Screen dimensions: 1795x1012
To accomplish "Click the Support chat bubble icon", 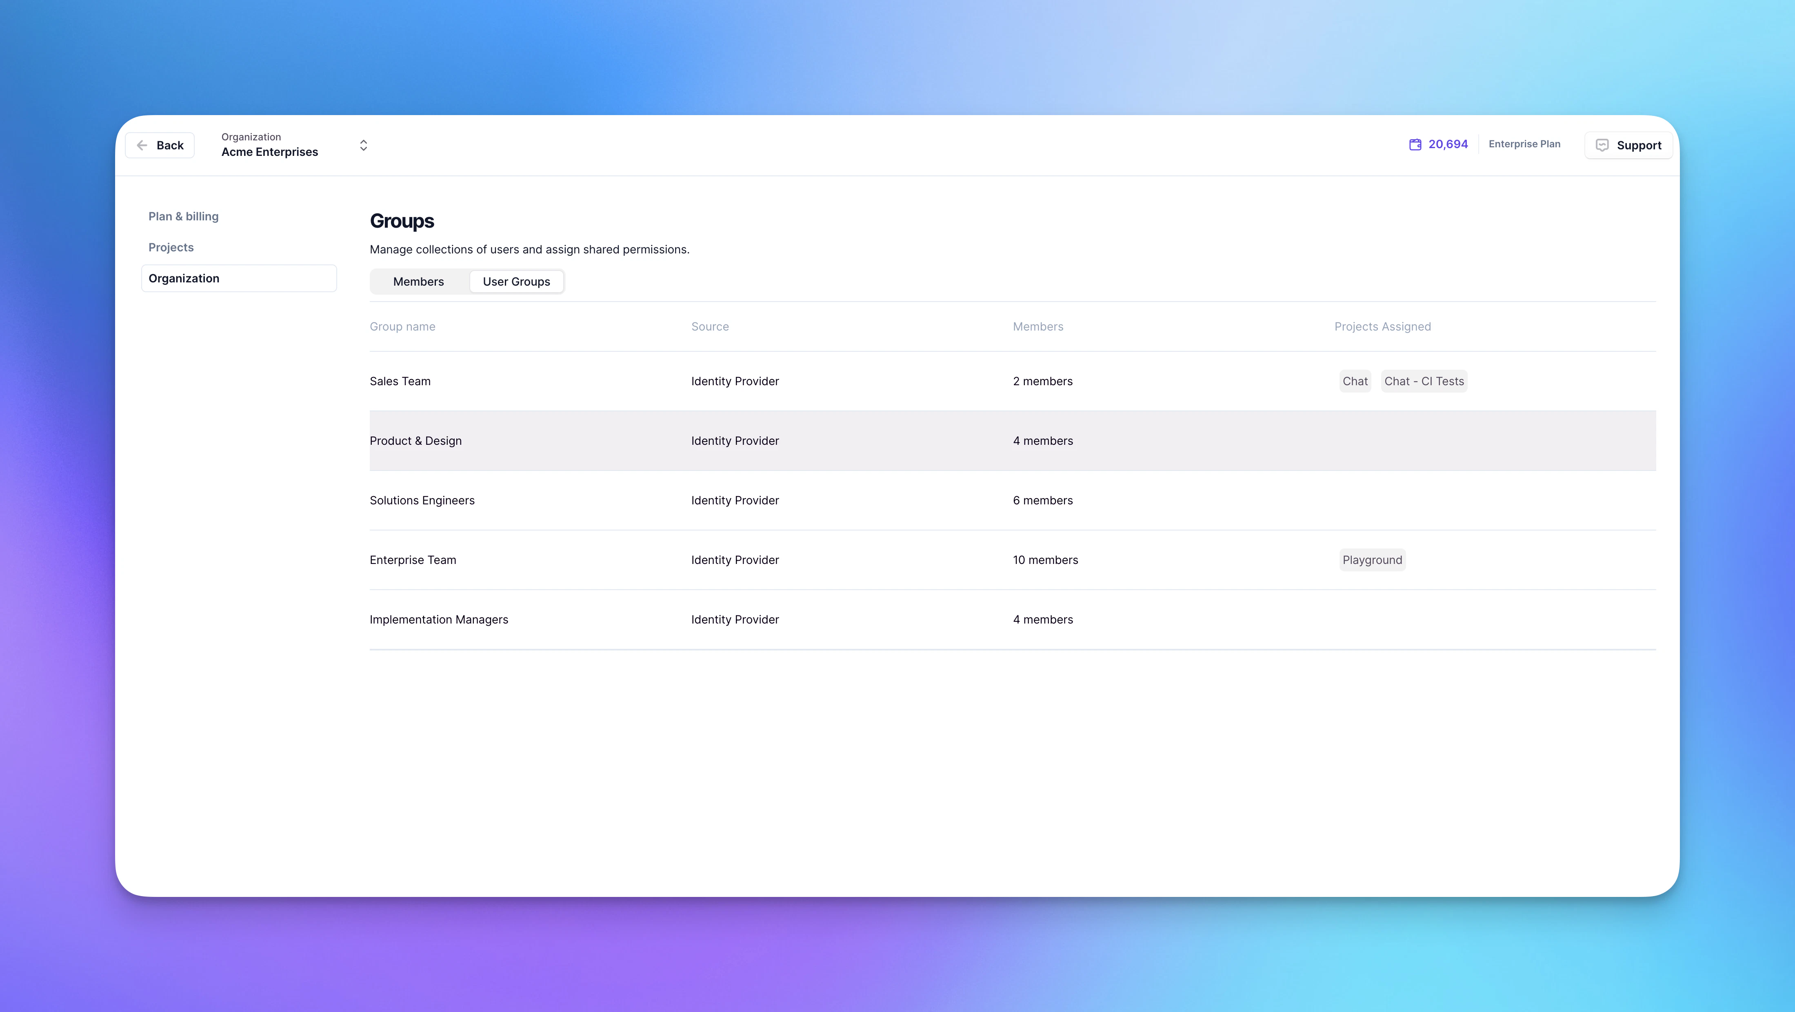I will (1602, 145).
